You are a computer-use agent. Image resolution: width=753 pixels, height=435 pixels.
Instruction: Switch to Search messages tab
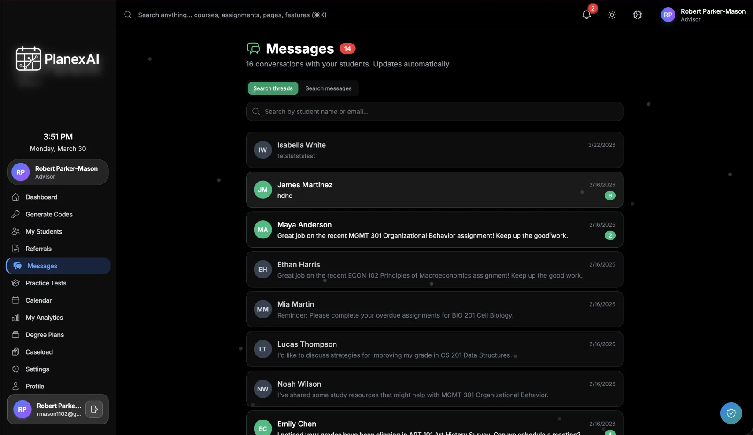pyautogui.click(x=329, y=88)
